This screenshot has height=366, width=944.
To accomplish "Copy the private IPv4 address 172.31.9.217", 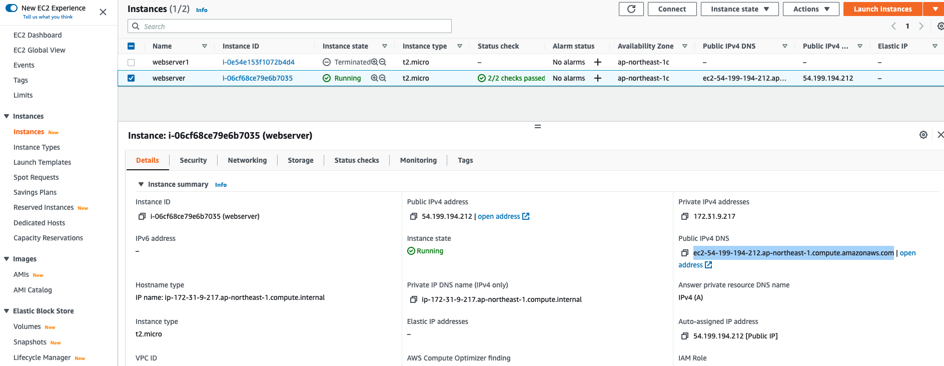I will pos(685,216).
